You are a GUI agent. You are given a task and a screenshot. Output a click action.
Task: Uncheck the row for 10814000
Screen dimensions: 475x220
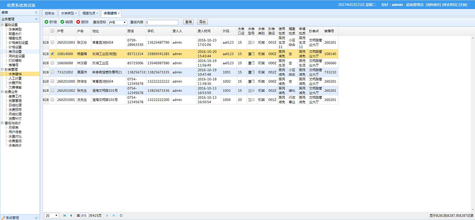[52, 54]
